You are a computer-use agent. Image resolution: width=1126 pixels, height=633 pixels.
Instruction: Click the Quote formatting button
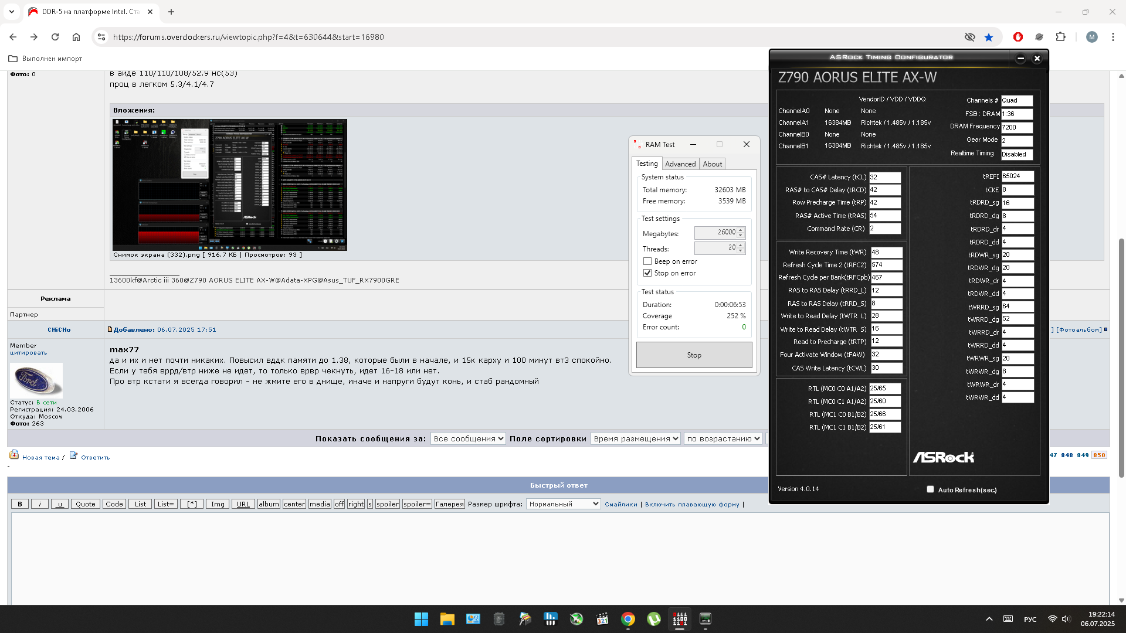85,504
